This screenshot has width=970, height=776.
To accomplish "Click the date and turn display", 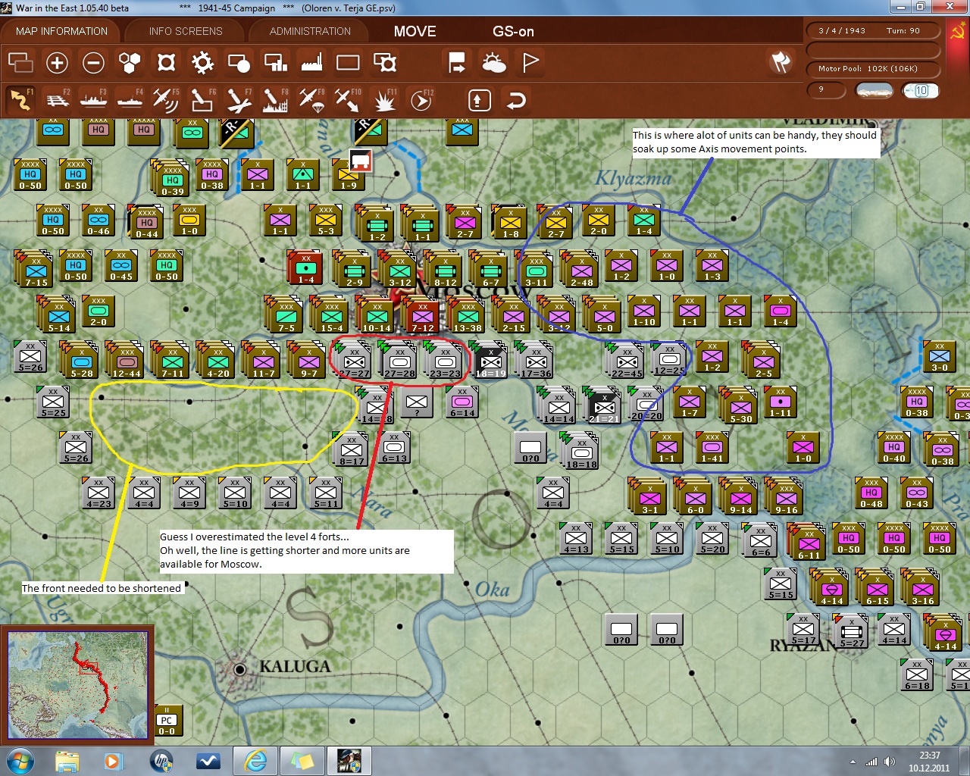I will 873,31.
